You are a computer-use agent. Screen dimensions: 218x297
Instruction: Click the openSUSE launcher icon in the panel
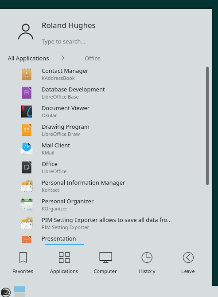(x=6, y=292)
